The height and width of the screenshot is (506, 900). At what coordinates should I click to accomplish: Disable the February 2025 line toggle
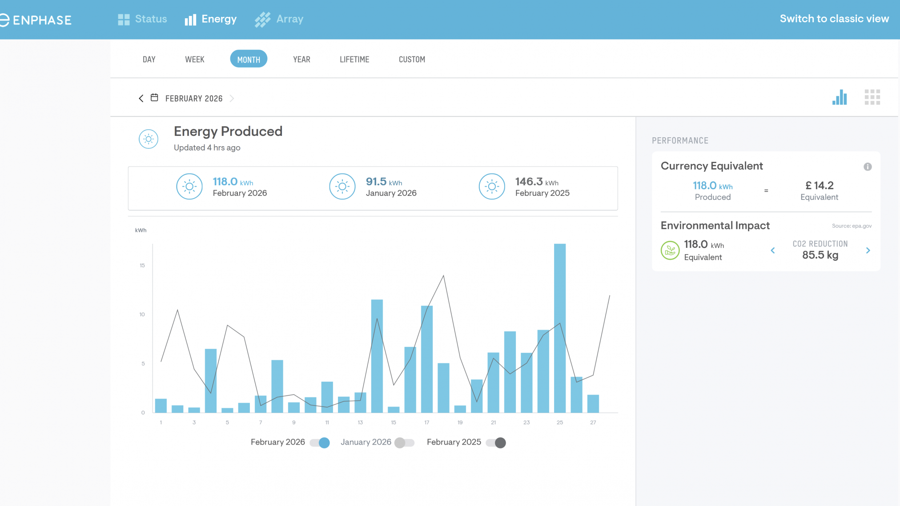[496, 442]
